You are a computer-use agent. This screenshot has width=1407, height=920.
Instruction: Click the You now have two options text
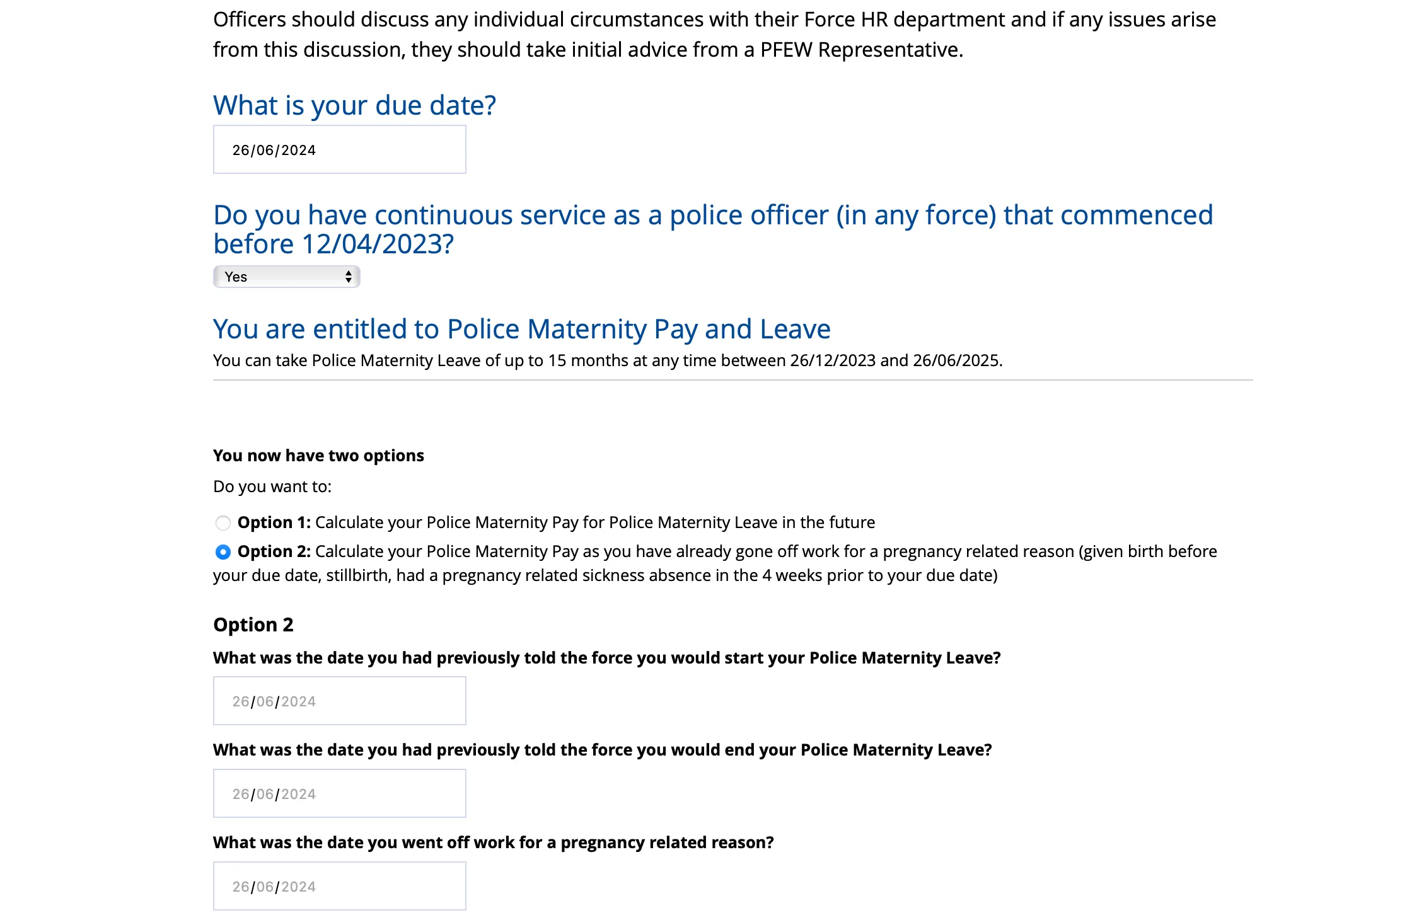[x=318, y=455]
